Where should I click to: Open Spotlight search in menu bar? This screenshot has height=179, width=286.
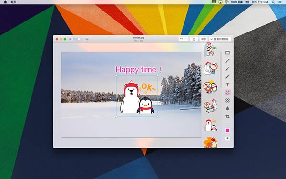pyautogui.click(x=273, y=2)
